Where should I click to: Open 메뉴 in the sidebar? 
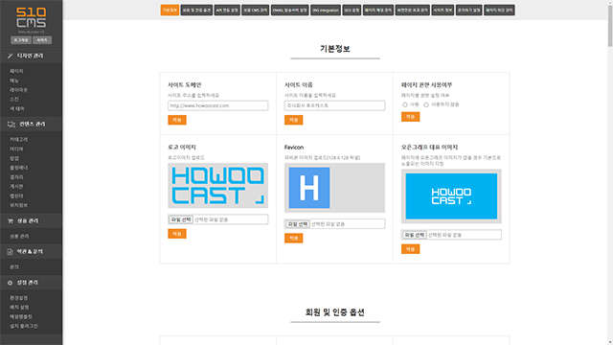coord(14,80)
